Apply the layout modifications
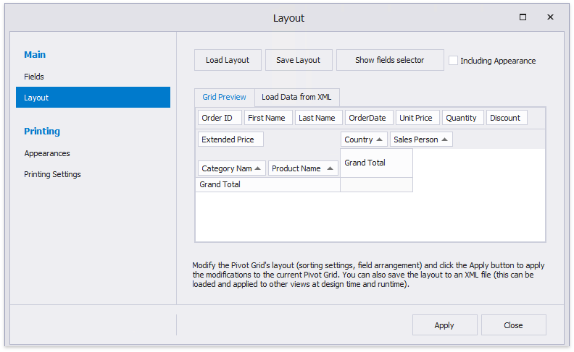The image size is (574, 352). click(444, 325)
